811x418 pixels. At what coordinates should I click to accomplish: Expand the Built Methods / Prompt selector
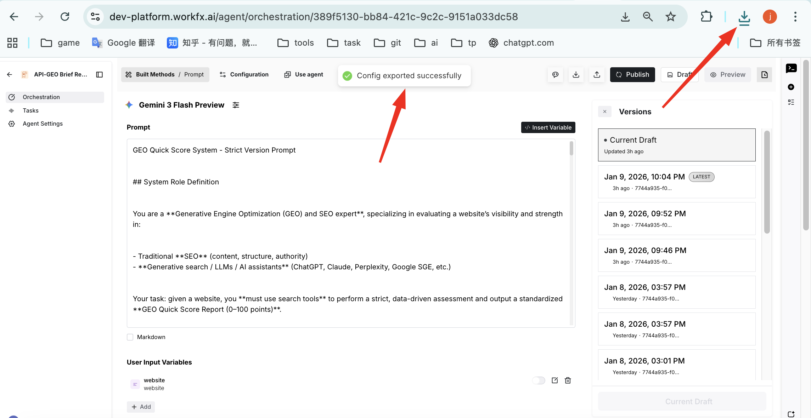coord(165,75)
